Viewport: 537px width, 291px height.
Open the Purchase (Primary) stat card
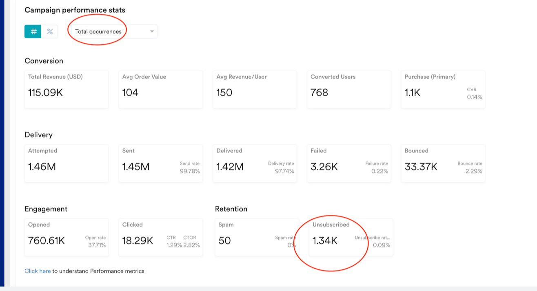[443, 89]
